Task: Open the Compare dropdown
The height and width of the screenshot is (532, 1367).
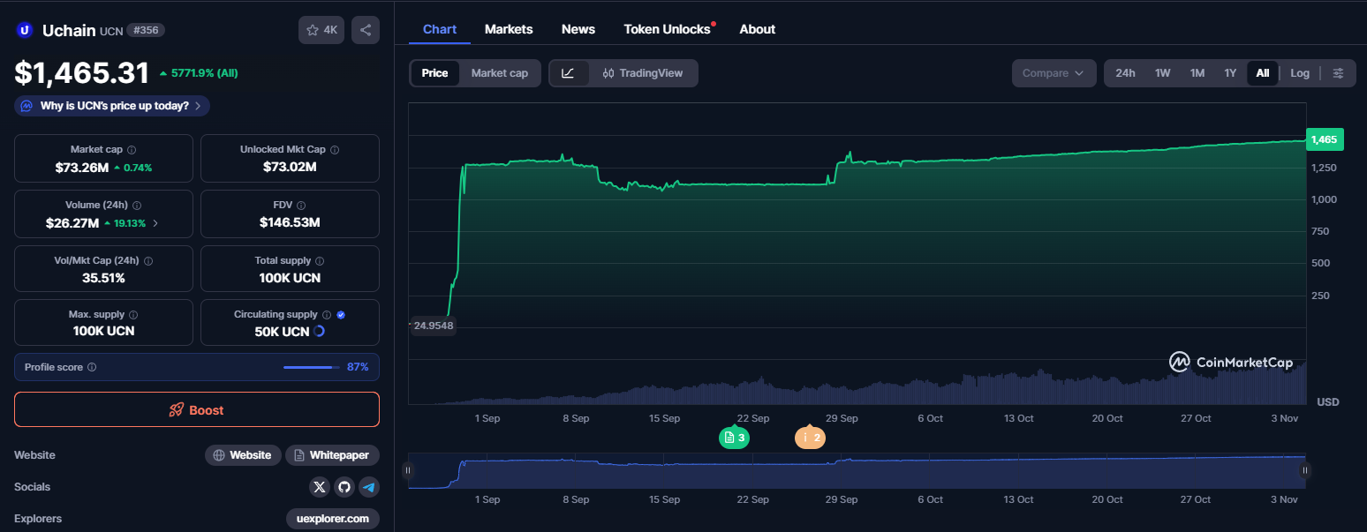Action: [1054, 73]
